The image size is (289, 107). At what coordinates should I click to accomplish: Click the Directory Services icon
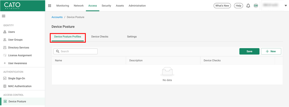5,48
